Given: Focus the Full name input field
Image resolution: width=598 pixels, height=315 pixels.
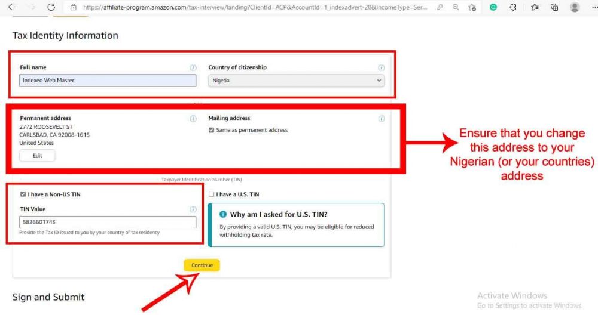Looking at the screenshot, I should (108, 81).
